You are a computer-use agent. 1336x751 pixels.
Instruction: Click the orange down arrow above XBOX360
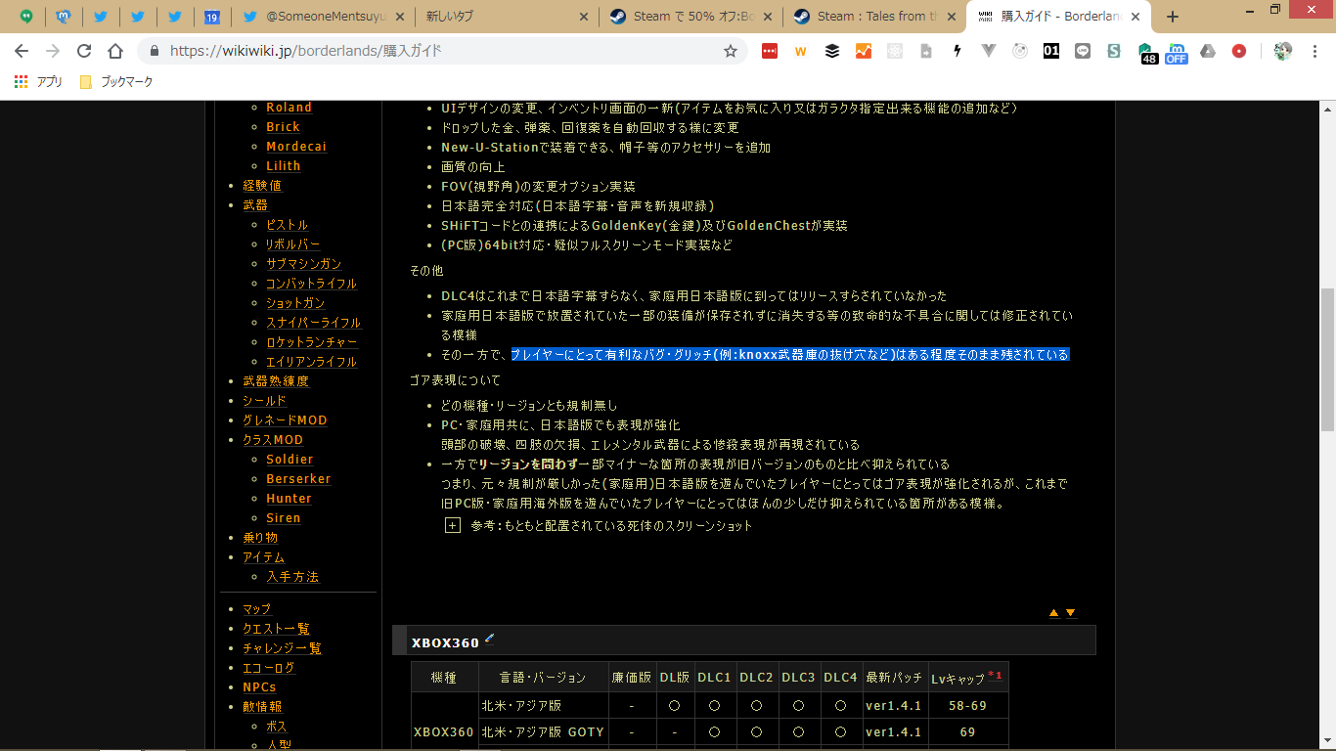tap(1071, 613)
